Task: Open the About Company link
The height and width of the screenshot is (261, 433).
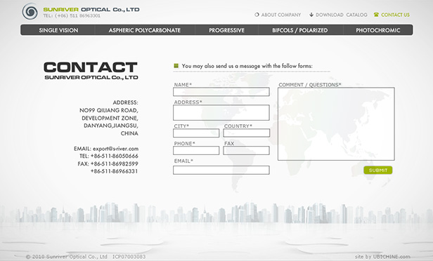Action: click(281, 15)
